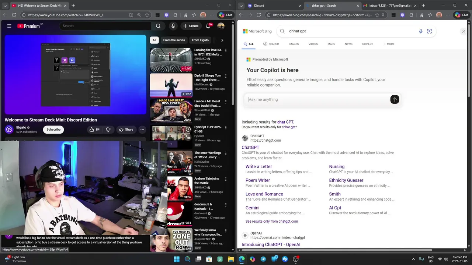Open ChatGPT search result title link
This screenshot has height=265, width=472.
point(250,147)
